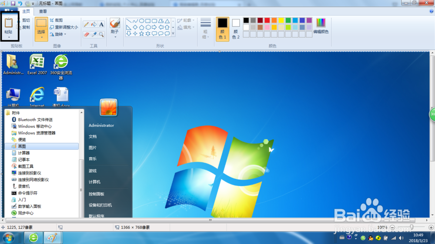This screenshot has width=435, height=244.
Task: Open the Paste dropdown arrow
Action: (9, 37)
